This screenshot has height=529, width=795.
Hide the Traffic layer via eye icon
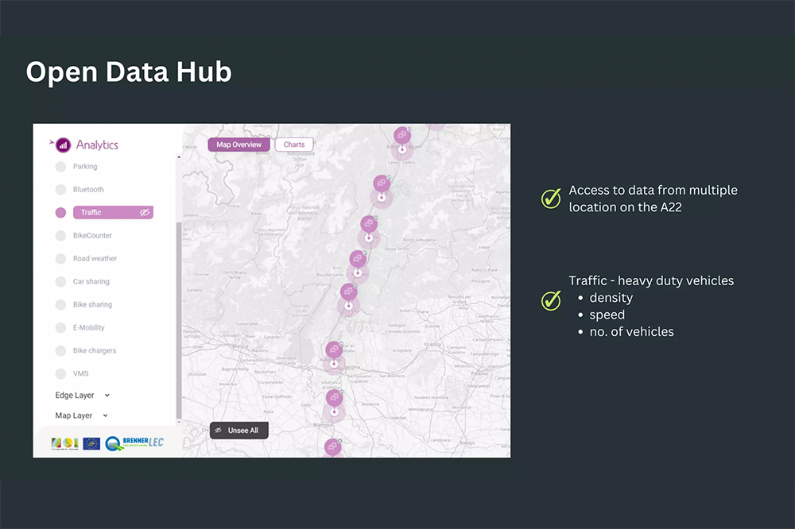[145, 212]
